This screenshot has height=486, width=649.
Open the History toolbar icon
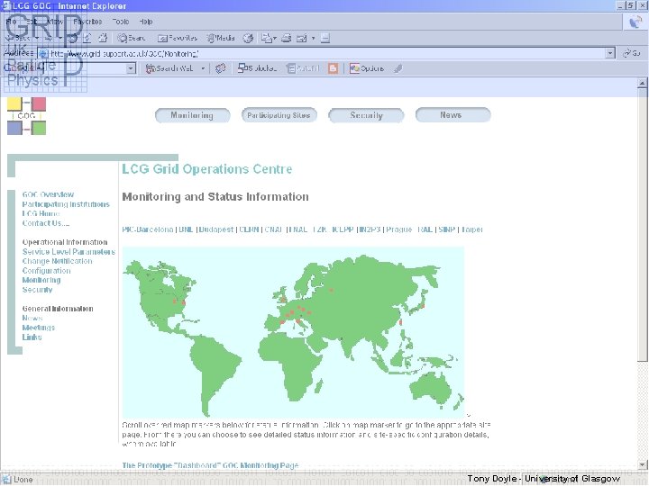pyautogui.click(x=248, y=39)
